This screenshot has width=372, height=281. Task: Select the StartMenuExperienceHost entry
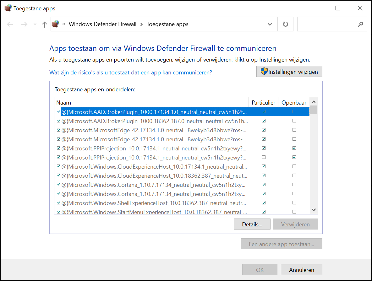(x=154, y=212)
